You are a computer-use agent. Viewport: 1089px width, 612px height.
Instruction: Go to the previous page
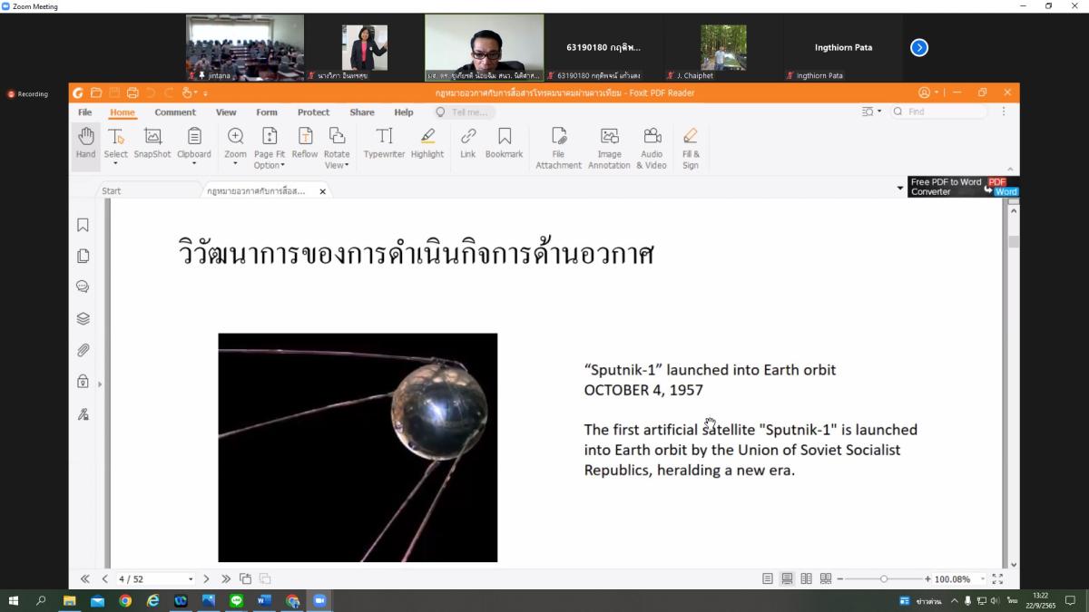[x=104, y=578]
